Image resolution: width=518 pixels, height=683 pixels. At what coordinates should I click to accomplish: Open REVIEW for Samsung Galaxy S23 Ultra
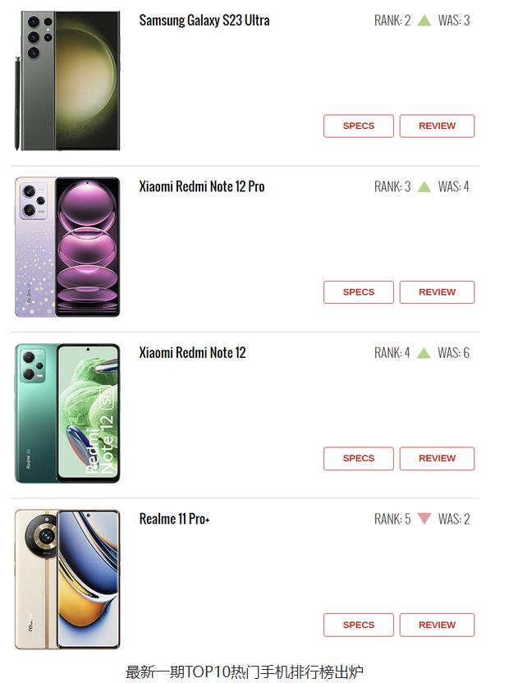tap(437, 126)
